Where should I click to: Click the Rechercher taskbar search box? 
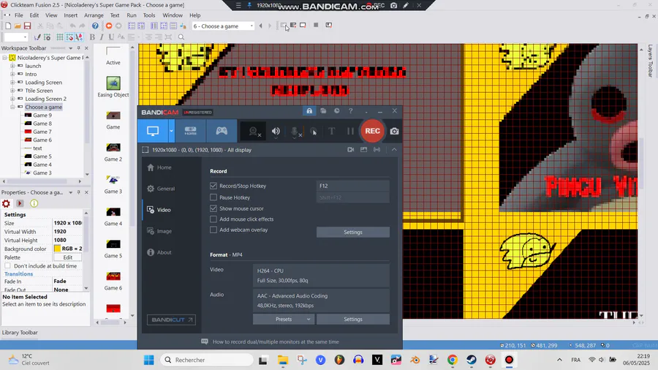[207, 360]
